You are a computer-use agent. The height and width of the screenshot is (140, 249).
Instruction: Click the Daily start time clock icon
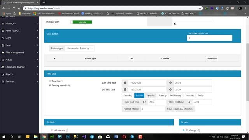point(144,102)
